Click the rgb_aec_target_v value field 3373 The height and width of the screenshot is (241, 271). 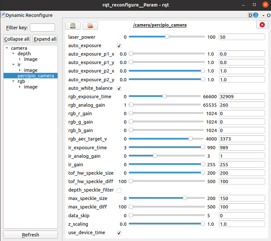point(242,139)
